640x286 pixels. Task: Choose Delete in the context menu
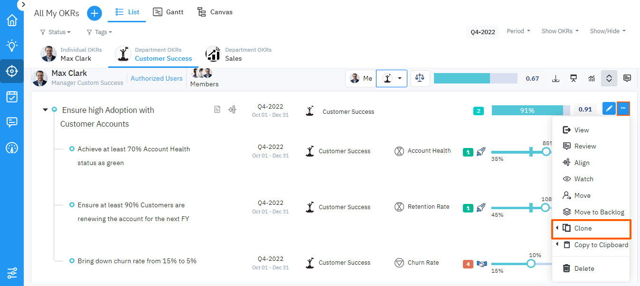584,268
